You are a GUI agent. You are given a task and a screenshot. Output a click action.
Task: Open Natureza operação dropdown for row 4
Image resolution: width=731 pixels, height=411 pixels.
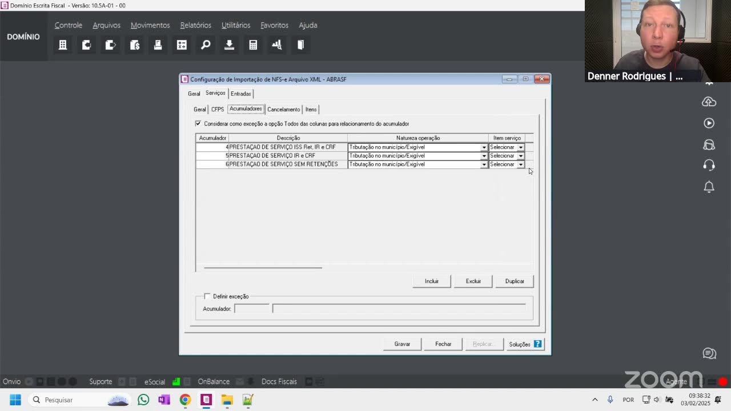[484, 147]
